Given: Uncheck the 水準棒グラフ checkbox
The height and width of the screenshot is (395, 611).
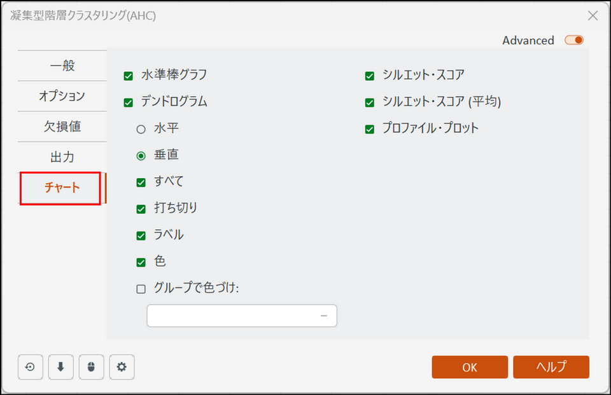Looking at the screenshot, I should click(x=128, y=76).
